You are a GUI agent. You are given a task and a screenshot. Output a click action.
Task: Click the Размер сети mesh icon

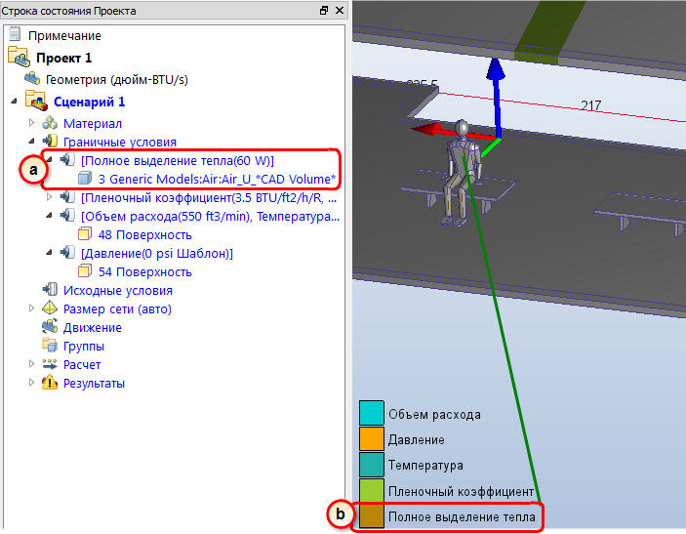coord(50,308)
